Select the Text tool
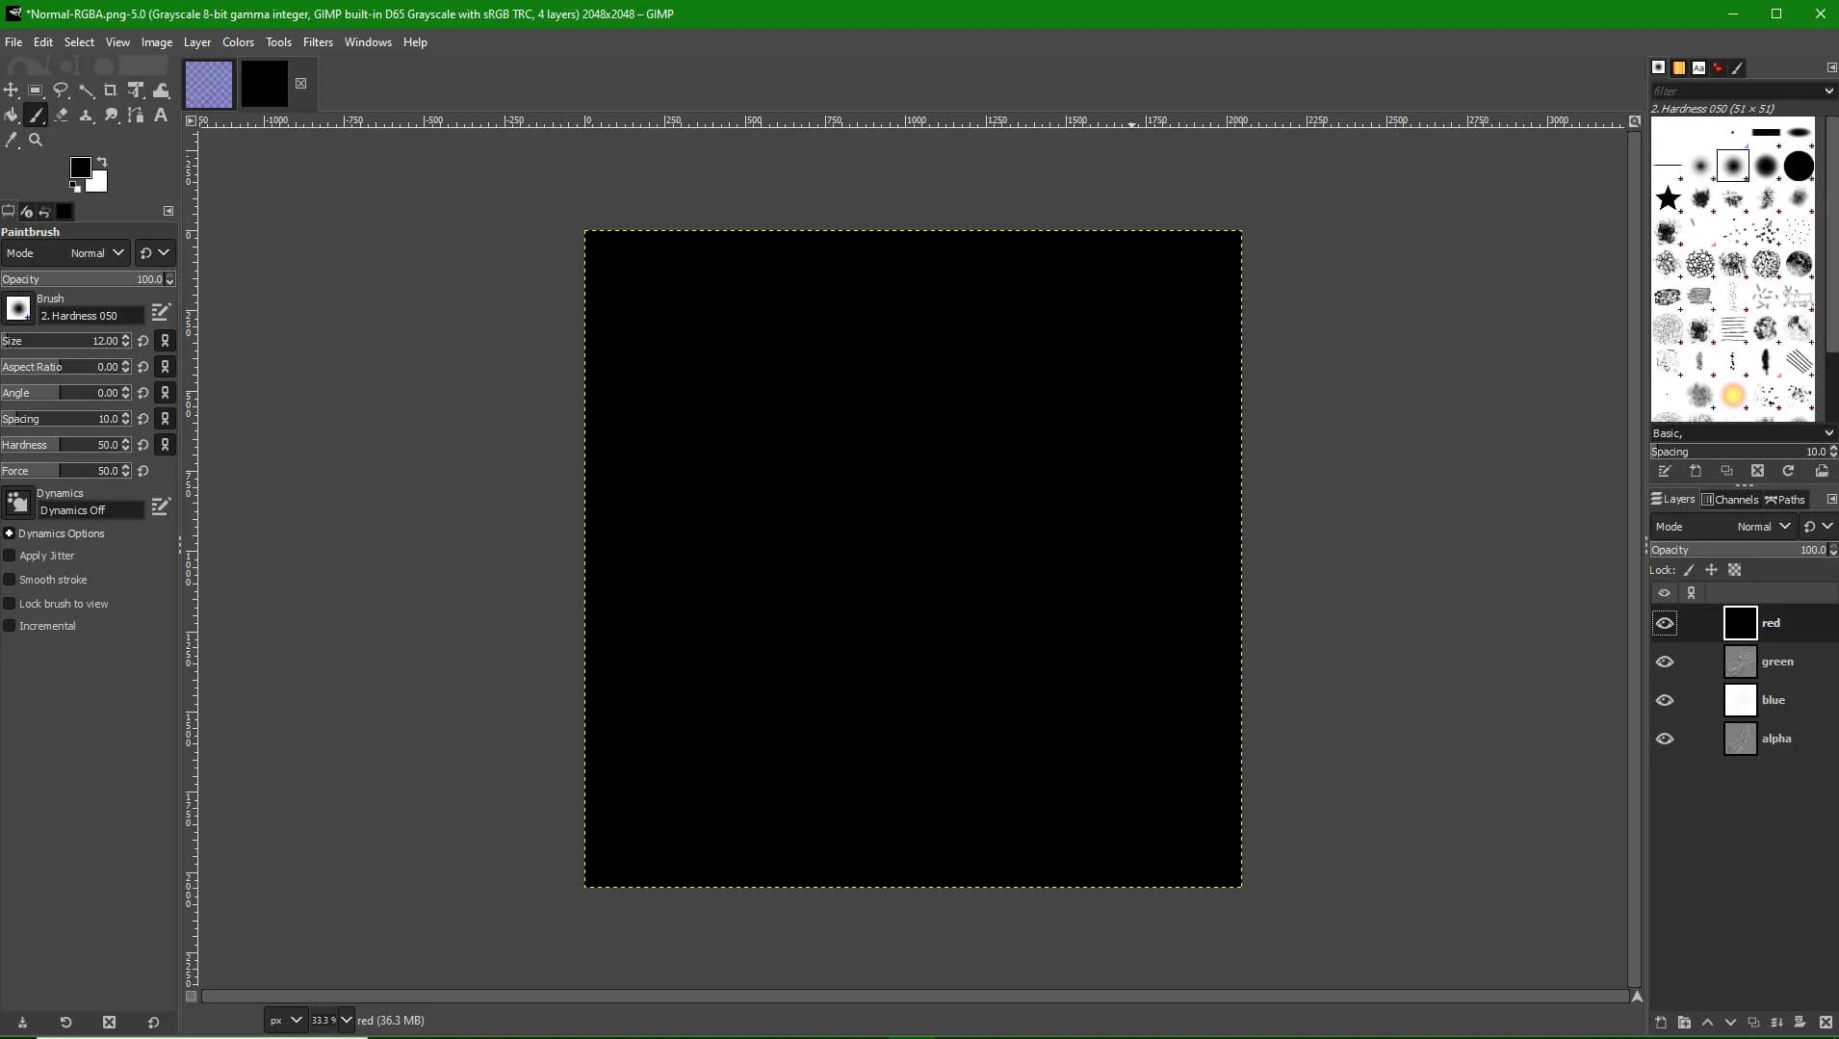Image resolution: width=1839 pixels, height=1039 pixels. [161, 116]
